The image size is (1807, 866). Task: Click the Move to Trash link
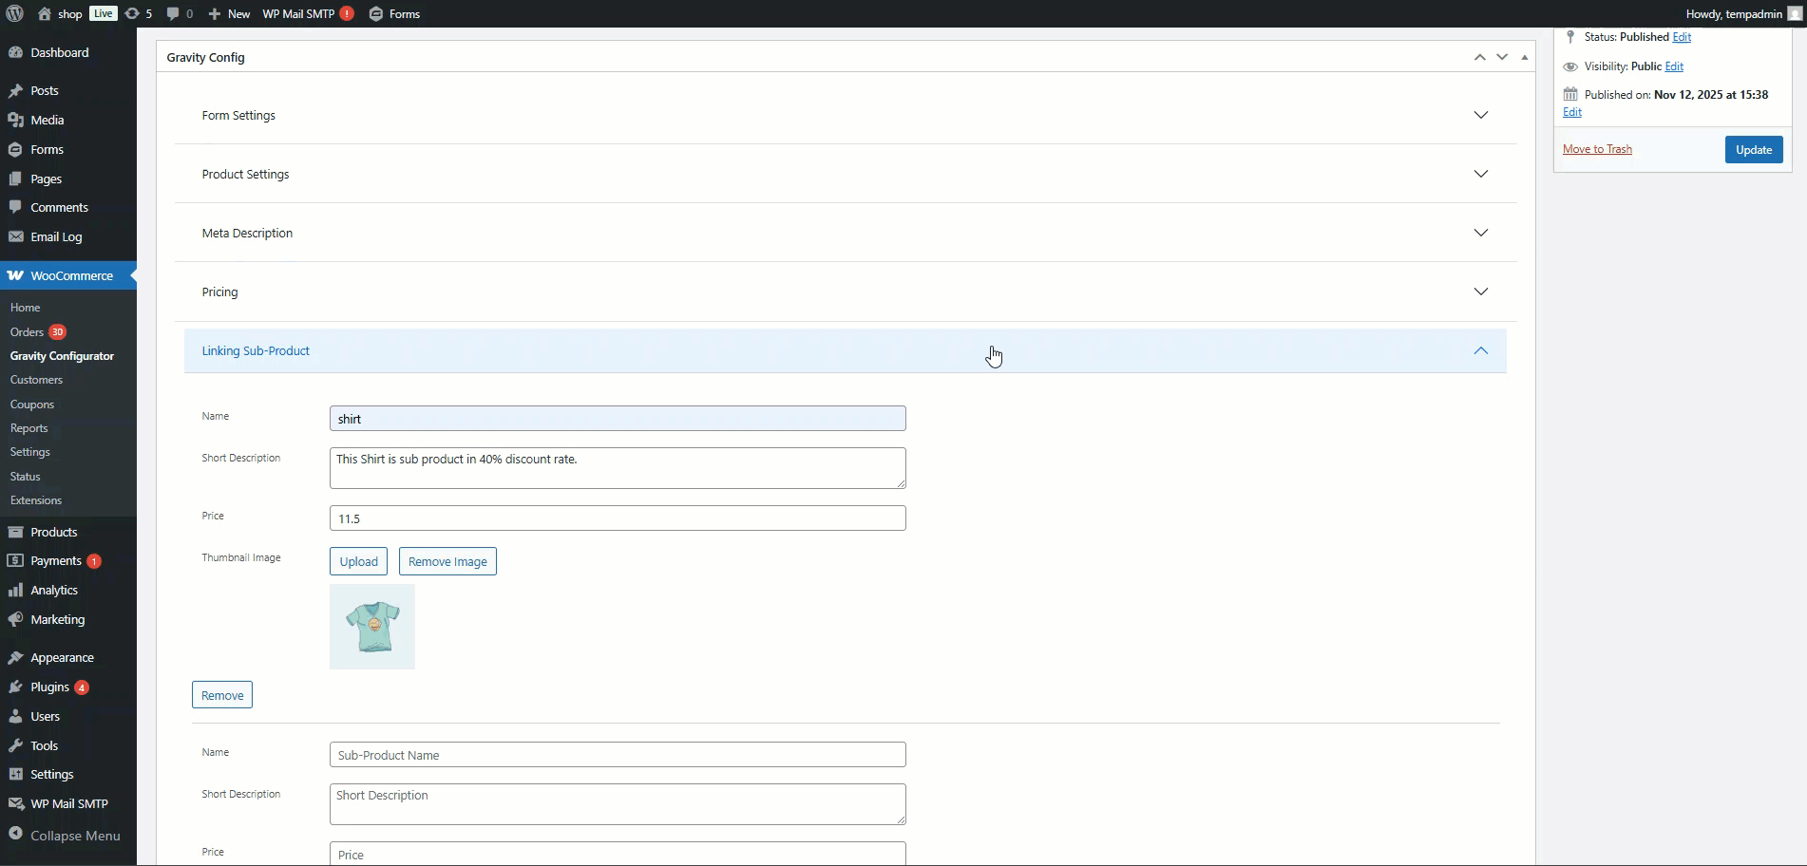(1597, 149)
